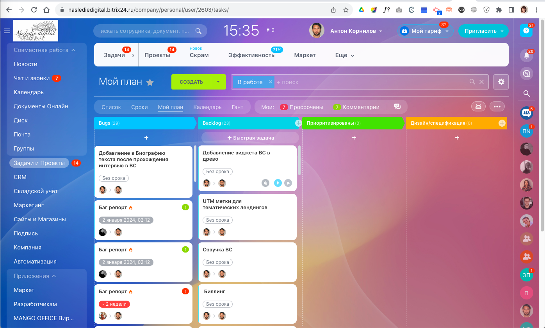Open the Эффективность tab
Viewport: 545px width, 328px height.
(x=251, y=55)
